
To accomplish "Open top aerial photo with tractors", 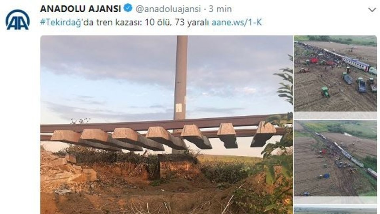I will [335, 74].
